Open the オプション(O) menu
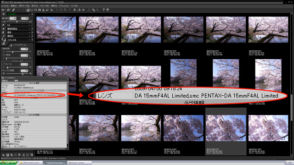This screenshot has width=294, height=165. (x=64, y=6)
